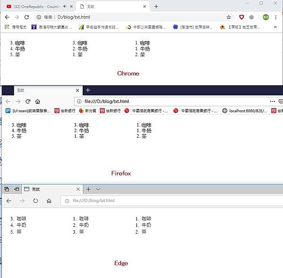
Task: Select the 測試 tab in Edge
Action: 52,189
